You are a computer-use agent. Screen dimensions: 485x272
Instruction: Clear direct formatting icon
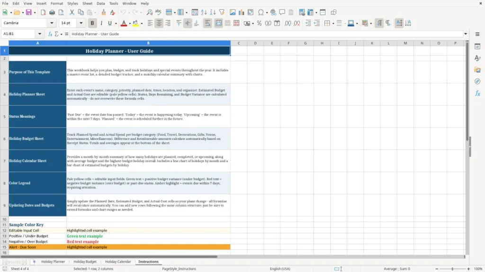point(113,12)
